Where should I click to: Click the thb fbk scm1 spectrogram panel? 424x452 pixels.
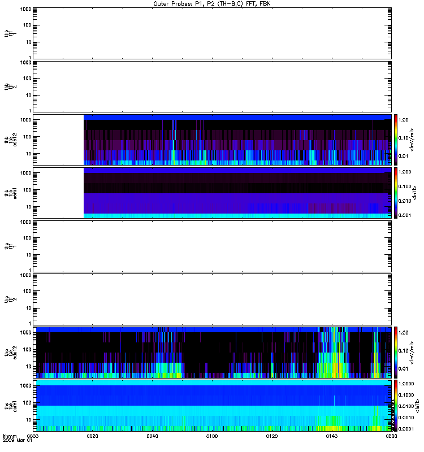213,193
